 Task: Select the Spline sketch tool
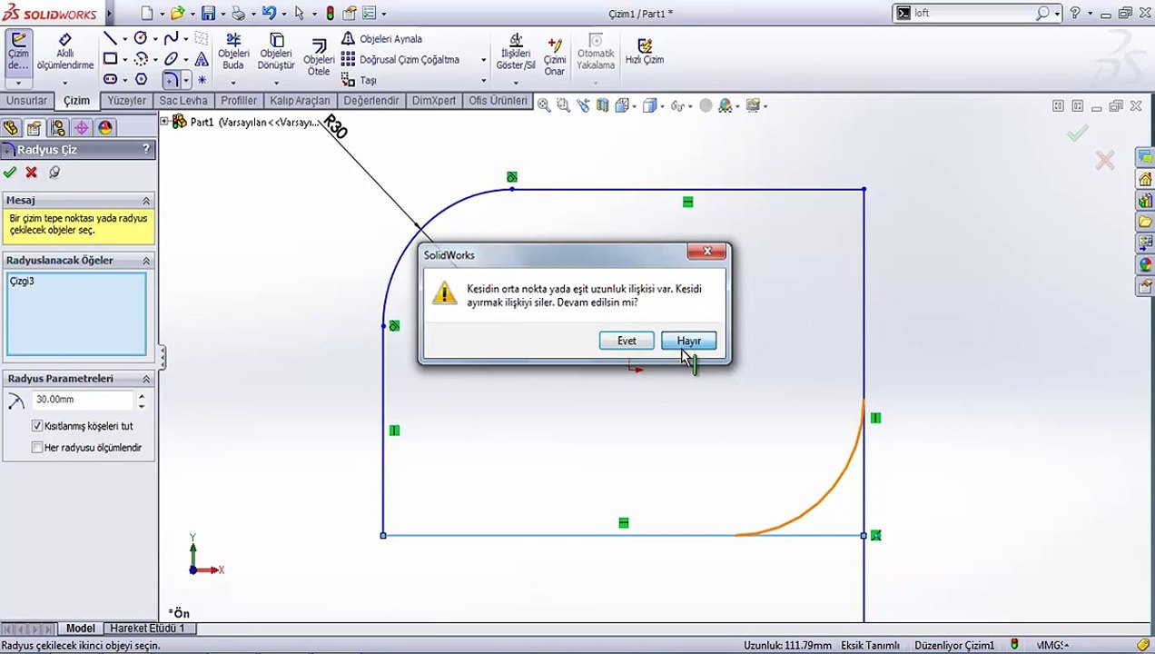pyautogui.click(x=171, y=38)
